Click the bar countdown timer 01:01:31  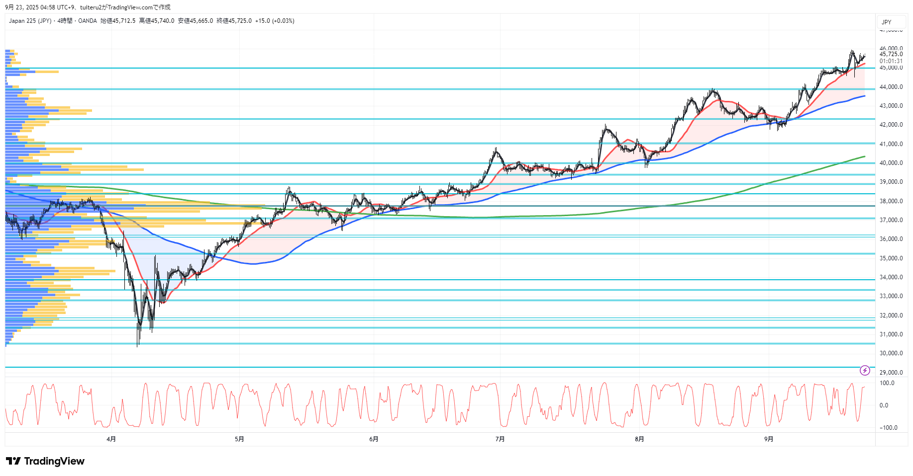click(891, 61)
